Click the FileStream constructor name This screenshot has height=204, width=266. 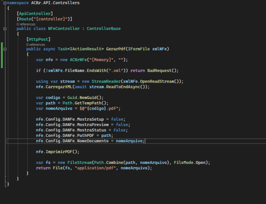[79, 162]
